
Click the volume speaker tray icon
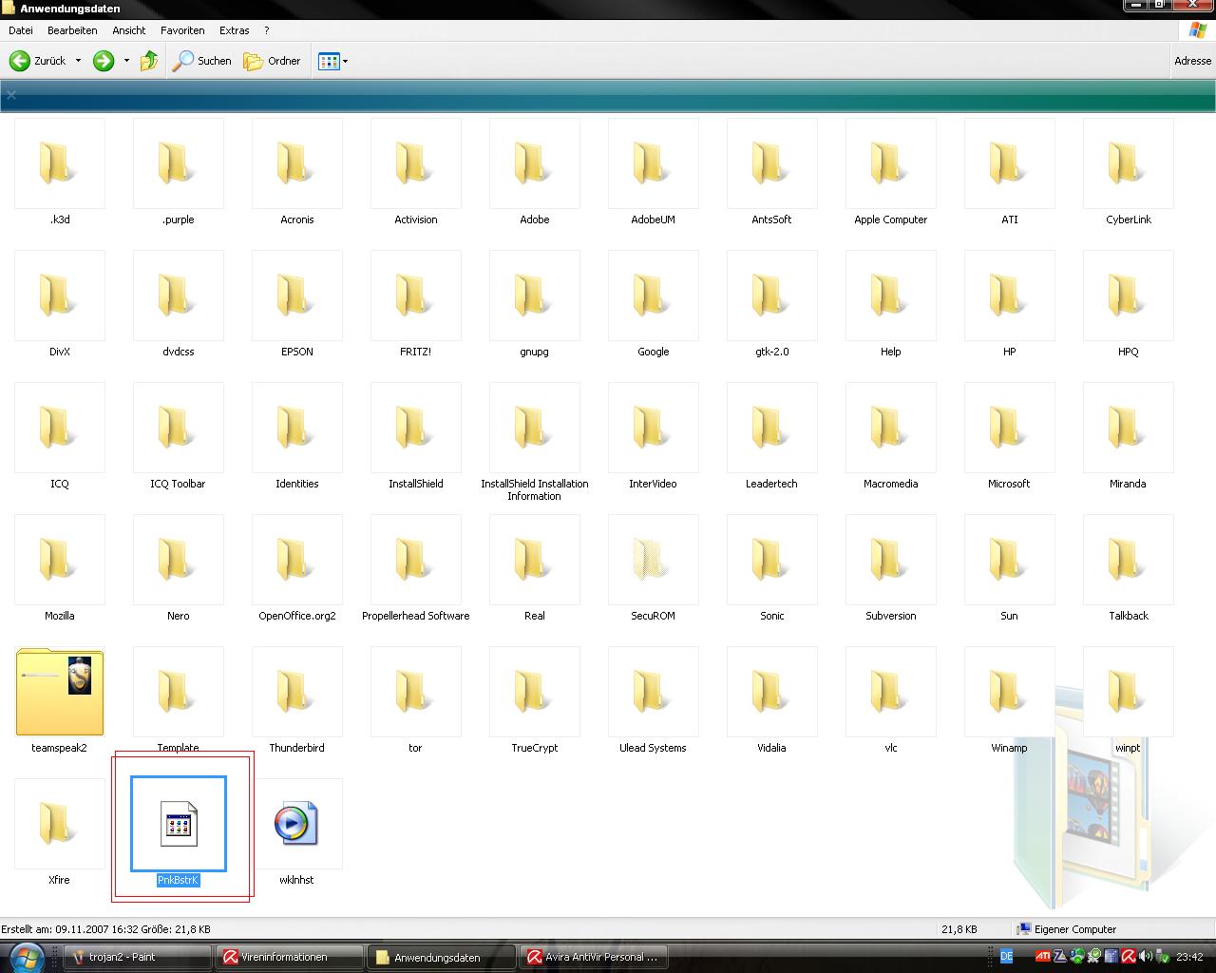click(1146, 957)
